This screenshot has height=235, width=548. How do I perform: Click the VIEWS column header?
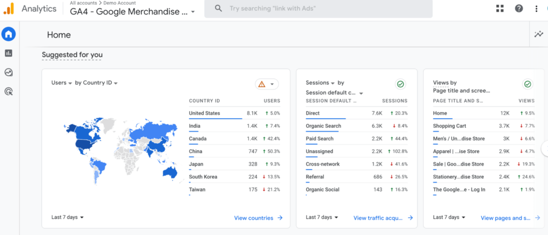(x=527, y=101)
